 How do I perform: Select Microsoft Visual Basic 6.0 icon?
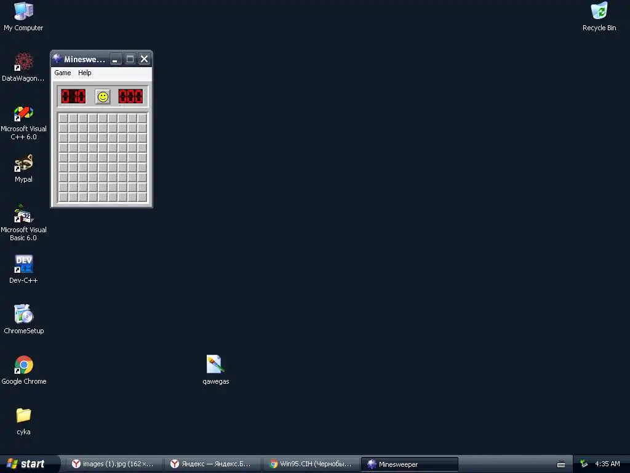23,223
